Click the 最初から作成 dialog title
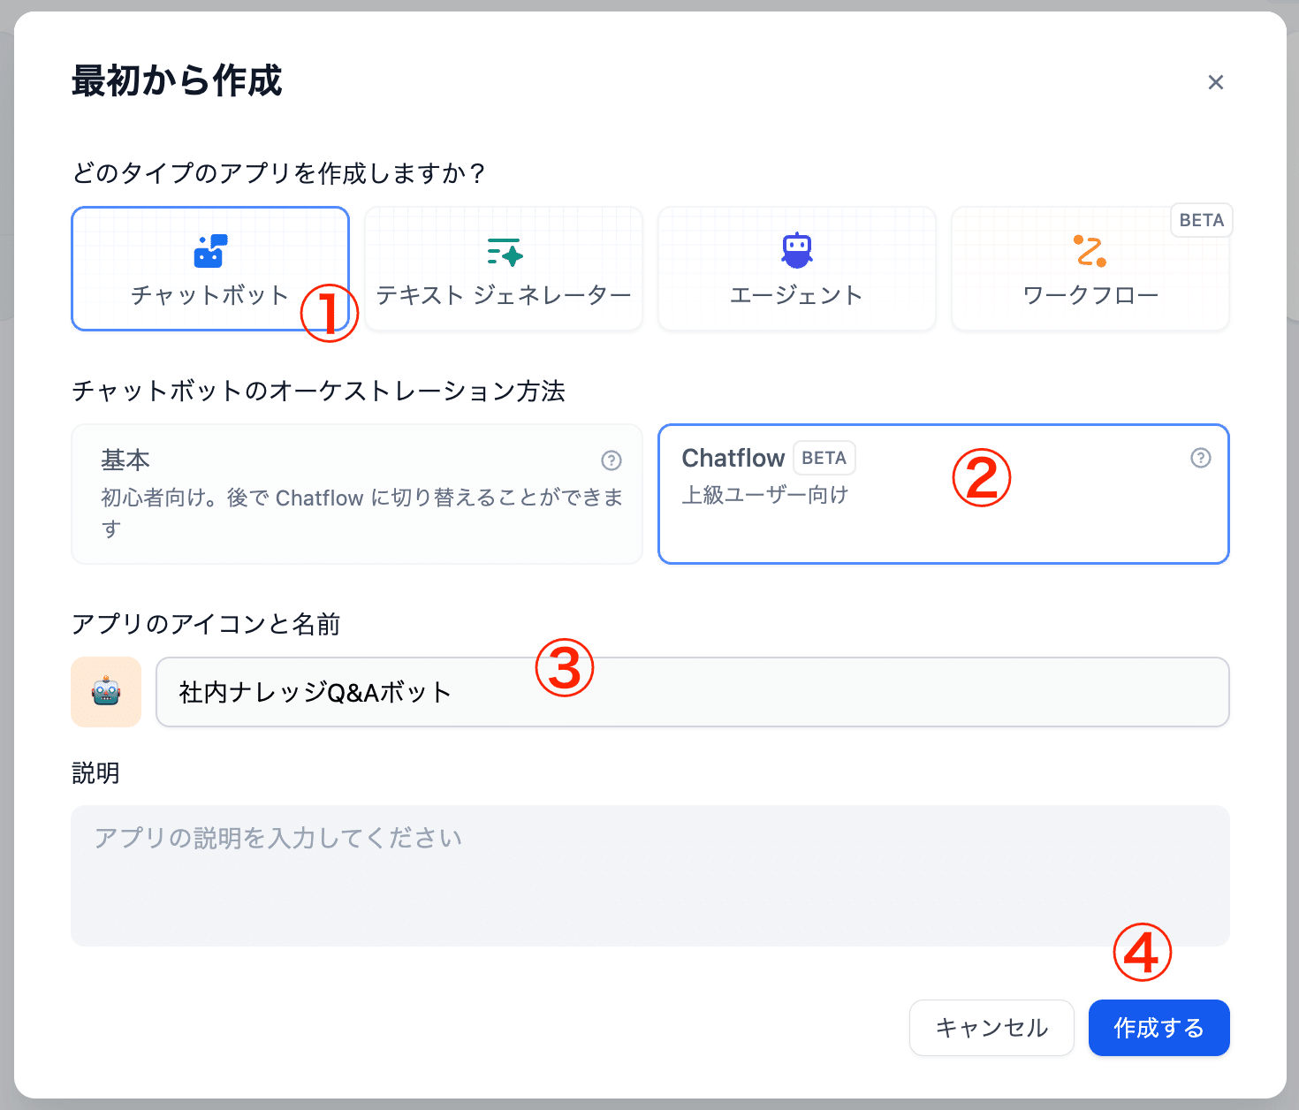 click(x=177, y=81)
